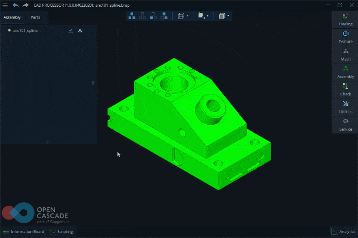Open the Utilities tools panel
358x238 pixels.
tap(346, 107)
